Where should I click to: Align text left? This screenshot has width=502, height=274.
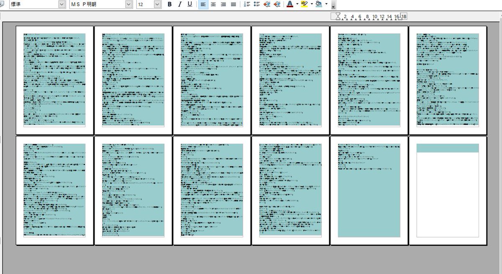[203, 4]
